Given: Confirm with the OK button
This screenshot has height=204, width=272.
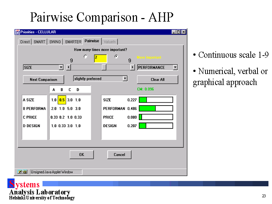Looking at the screenshot, I should tap(81, 154).
